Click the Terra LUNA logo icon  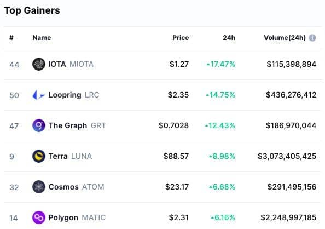tap(39, 156)
